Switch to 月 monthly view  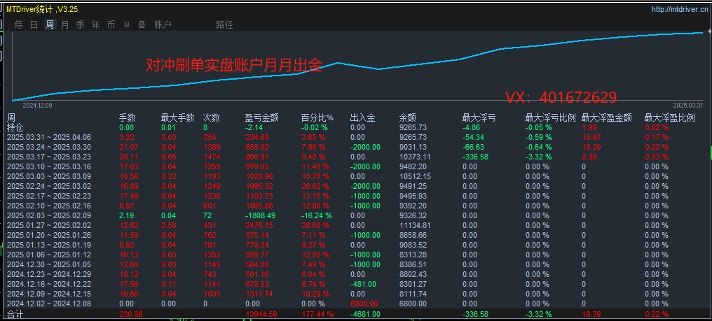pos(65,25)
